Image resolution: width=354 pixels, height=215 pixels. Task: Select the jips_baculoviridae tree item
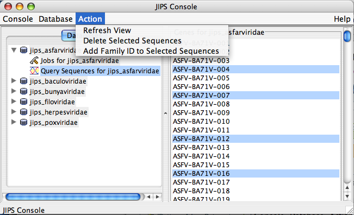point(58,81)
